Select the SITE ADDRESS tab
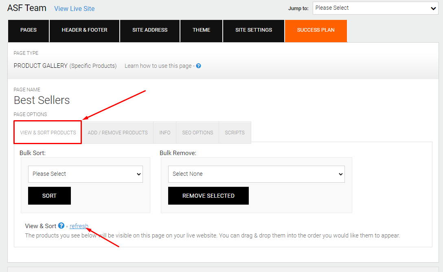 (x=149, y=31)
